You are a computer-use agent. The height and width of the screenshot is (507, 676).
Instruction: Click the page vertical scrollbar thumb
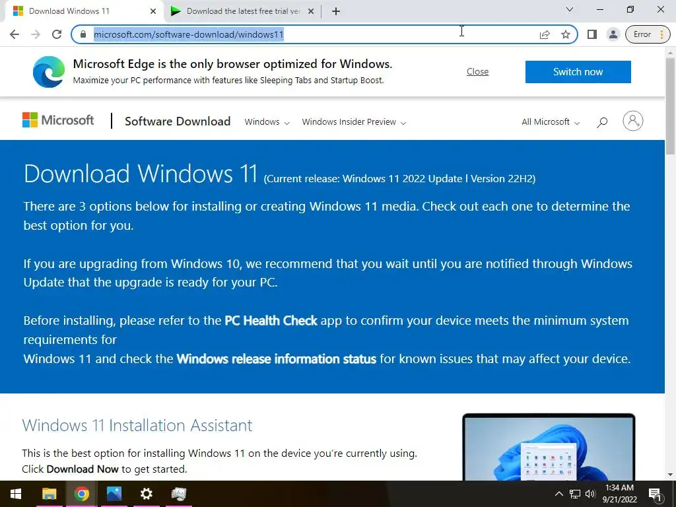(x=670, y=106)
